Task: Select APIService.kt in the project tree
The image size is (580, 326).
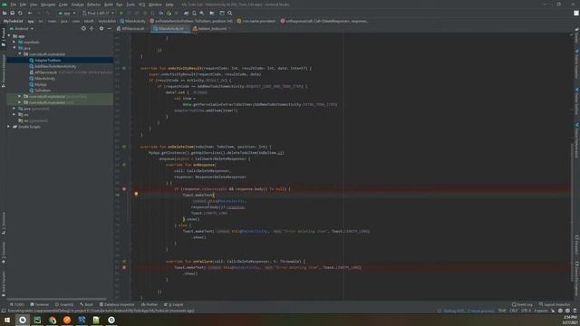Action: click(45, 72)
